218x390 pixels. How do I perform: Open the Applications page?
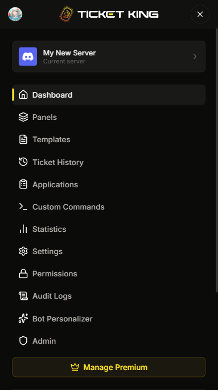coord(109,184)
